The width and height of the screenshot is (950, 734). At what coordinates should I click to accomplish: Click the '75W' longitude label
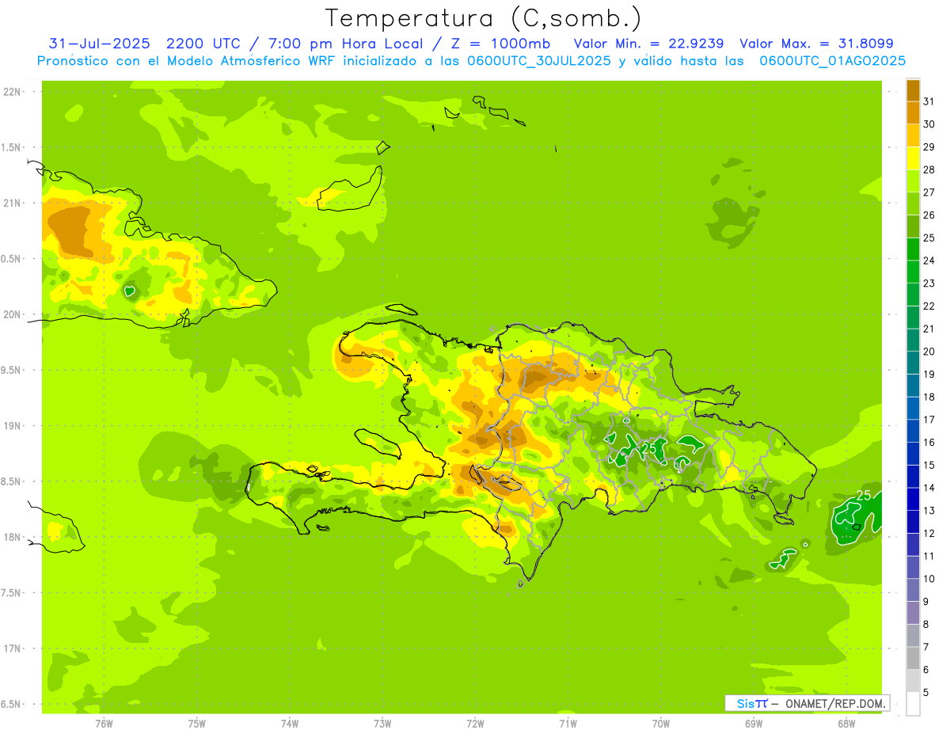tap(197, 723)
